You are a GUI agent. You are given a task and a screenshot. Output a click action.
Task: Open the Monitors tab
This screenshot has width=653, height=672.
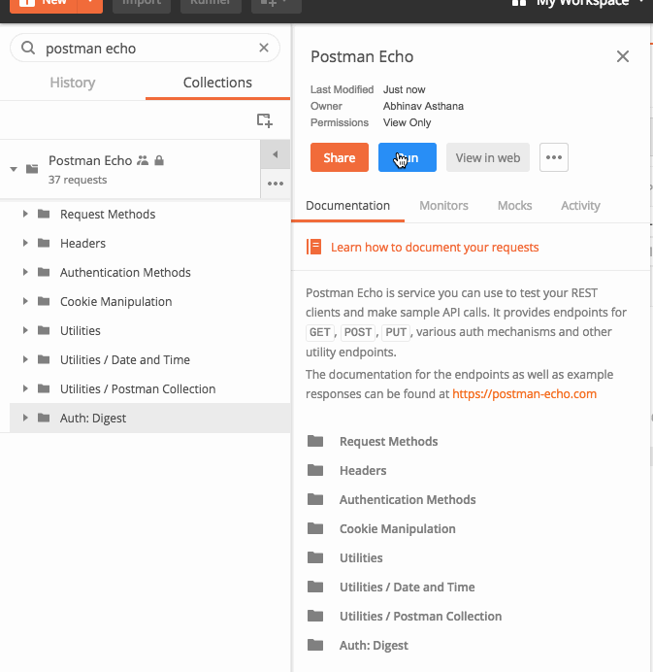coord(443,205)
